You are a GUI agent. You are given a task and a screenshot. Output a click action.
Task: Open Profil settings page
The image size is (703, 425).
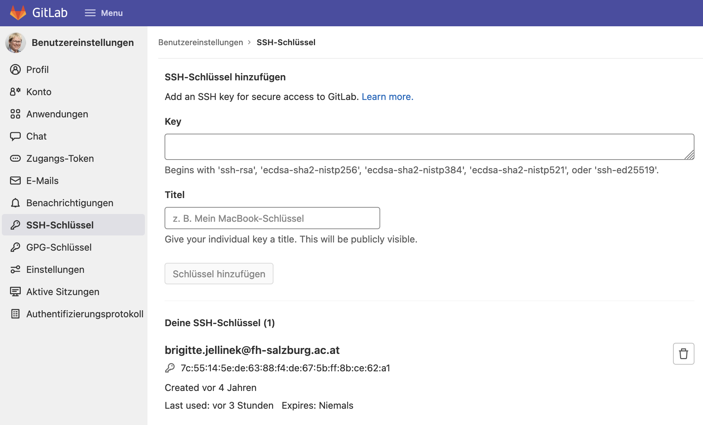(73, 70)
